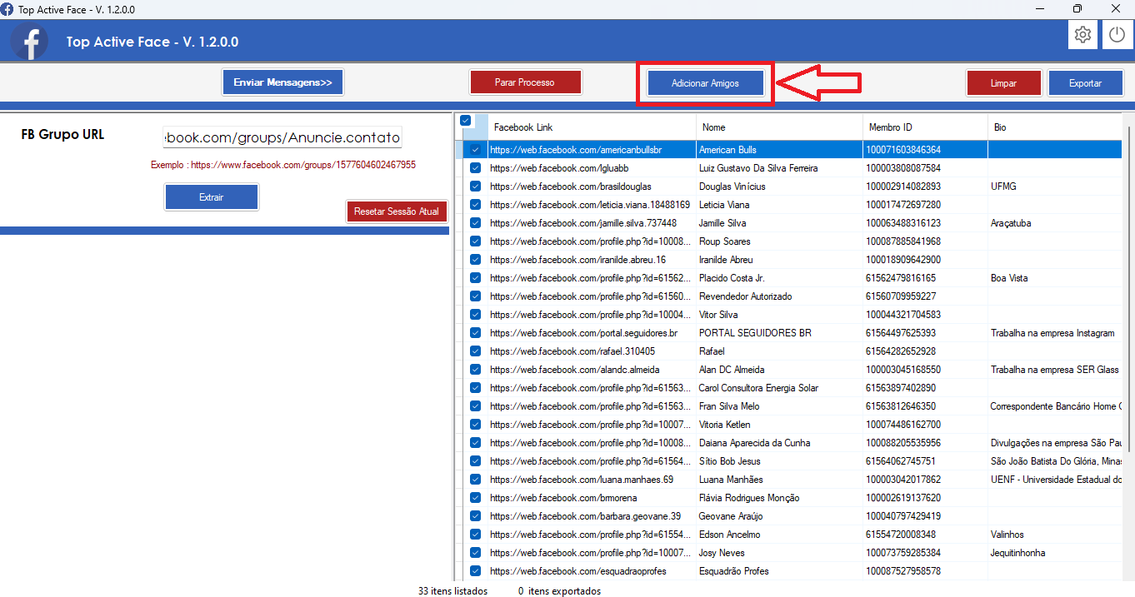Screen dimensions: 1135x597
Task: Click the 33 itens listados status text
Action: pos(452,591)
